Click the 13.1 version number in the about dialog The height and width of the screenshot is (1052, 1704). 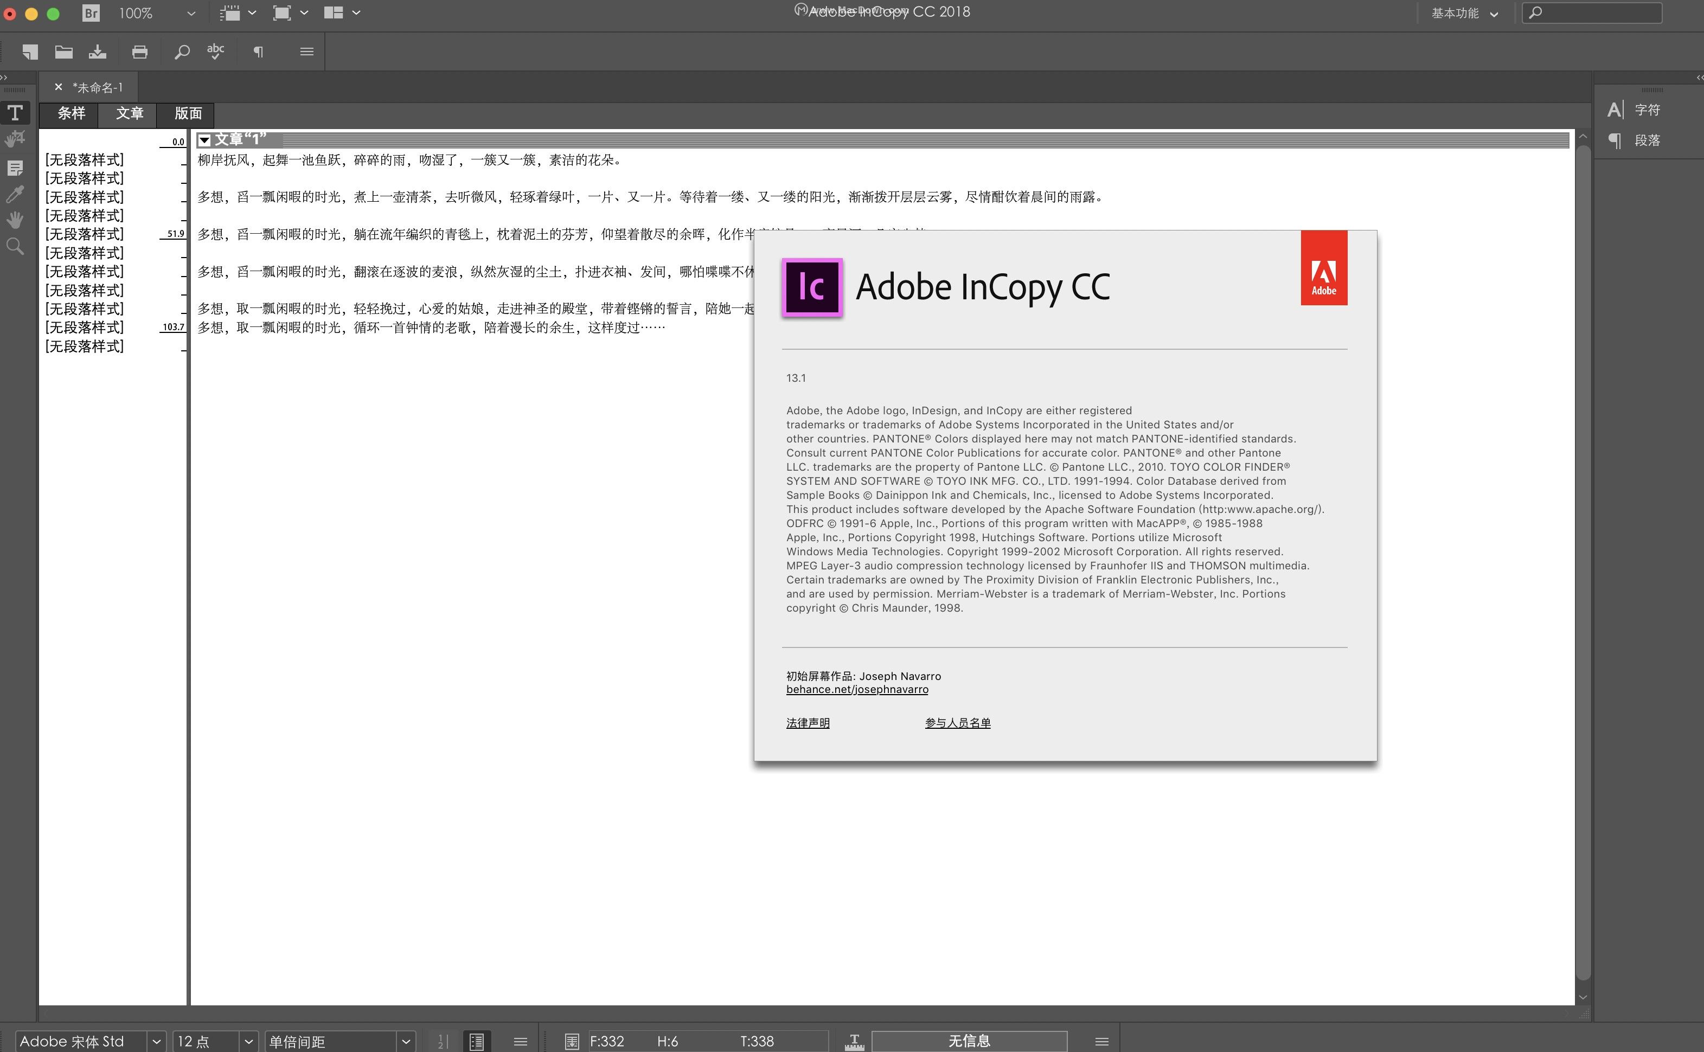point(796,378)
